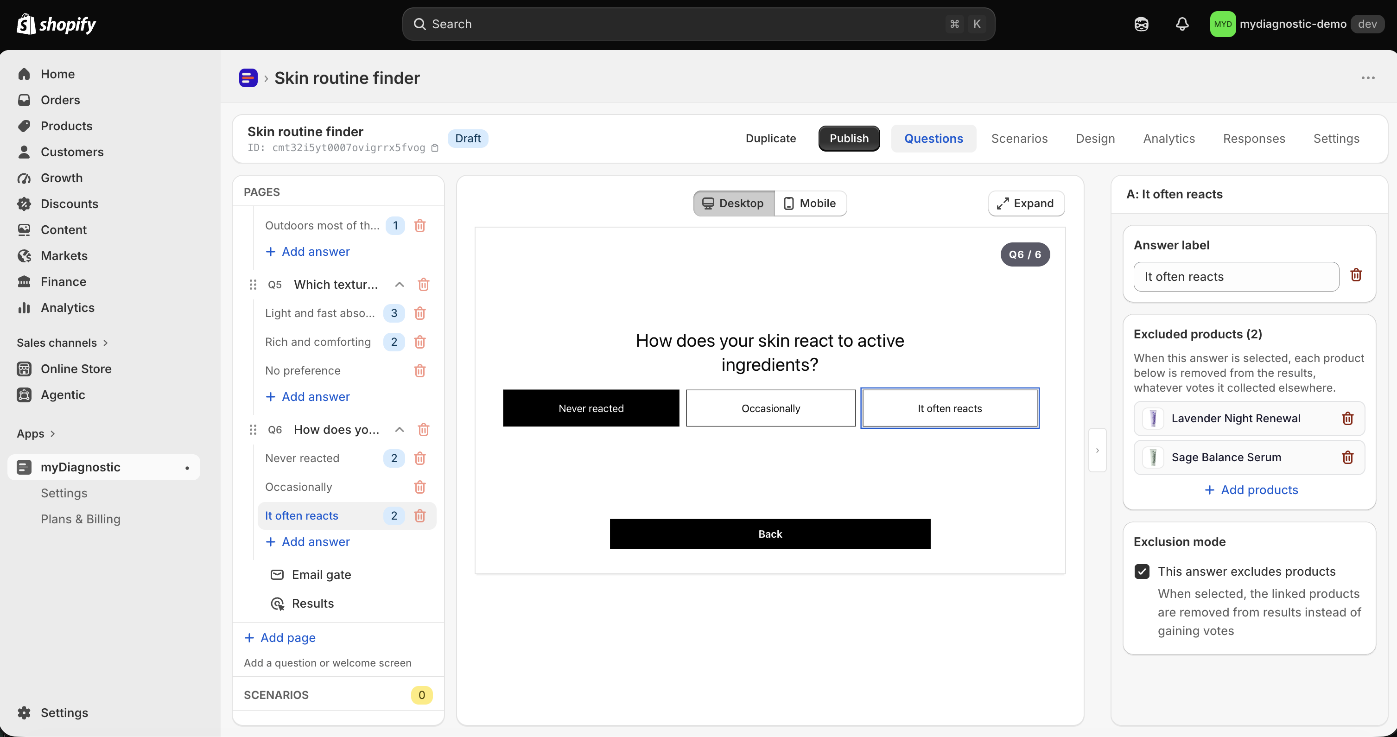Open the notifications bell
The image size is (1397, 737).
[x=1182, y=24]
